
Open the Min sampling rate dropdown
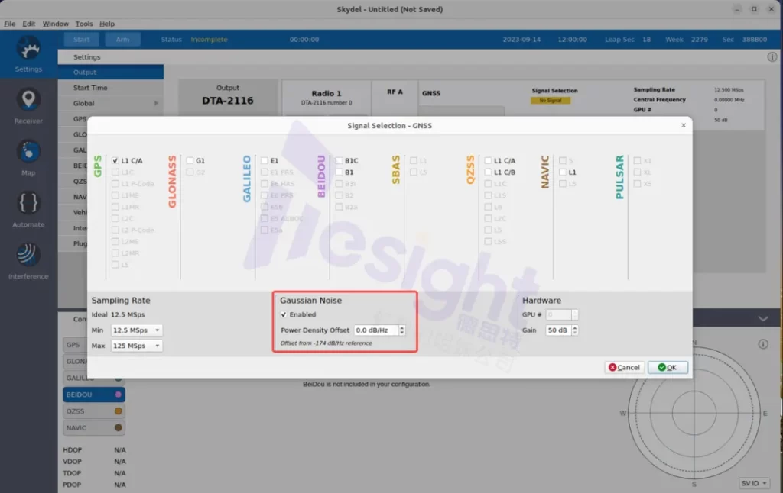coord(137,330)
